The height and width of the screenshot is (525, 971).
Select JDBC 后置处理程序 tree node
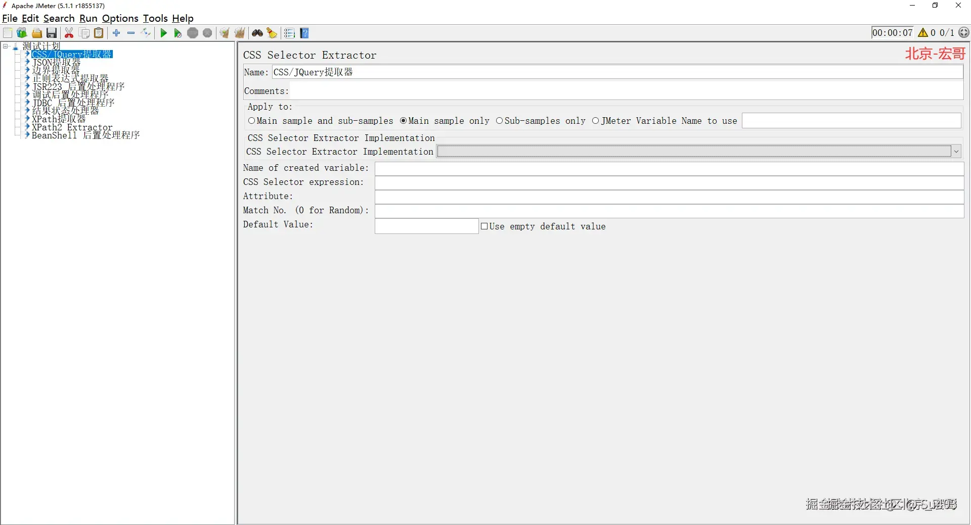click(73, 103)
